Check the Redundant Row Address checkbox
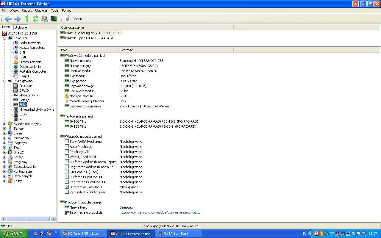This screenshot has width=381, height=238. (67, 192)
